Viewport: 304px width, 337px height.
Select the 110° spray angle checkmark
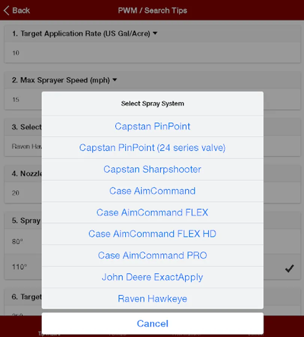pyautogui.click(x=289, y=268)
